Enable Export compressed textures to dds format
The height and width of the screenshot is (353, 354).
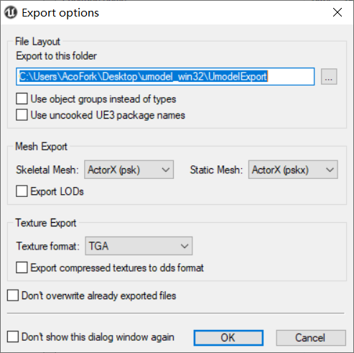coord(22,267)
